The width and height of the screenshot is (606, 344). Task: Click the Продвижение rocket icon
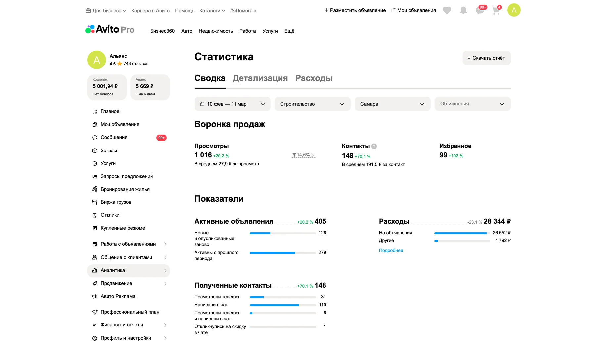click(x=95, y=283)
